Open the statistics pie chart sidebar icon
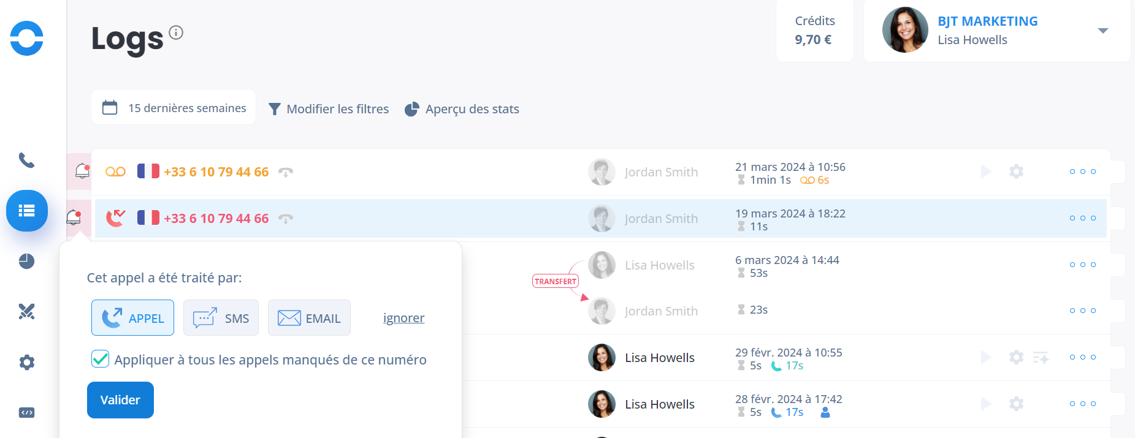The image size is (1135, 438). coord(26,261)
